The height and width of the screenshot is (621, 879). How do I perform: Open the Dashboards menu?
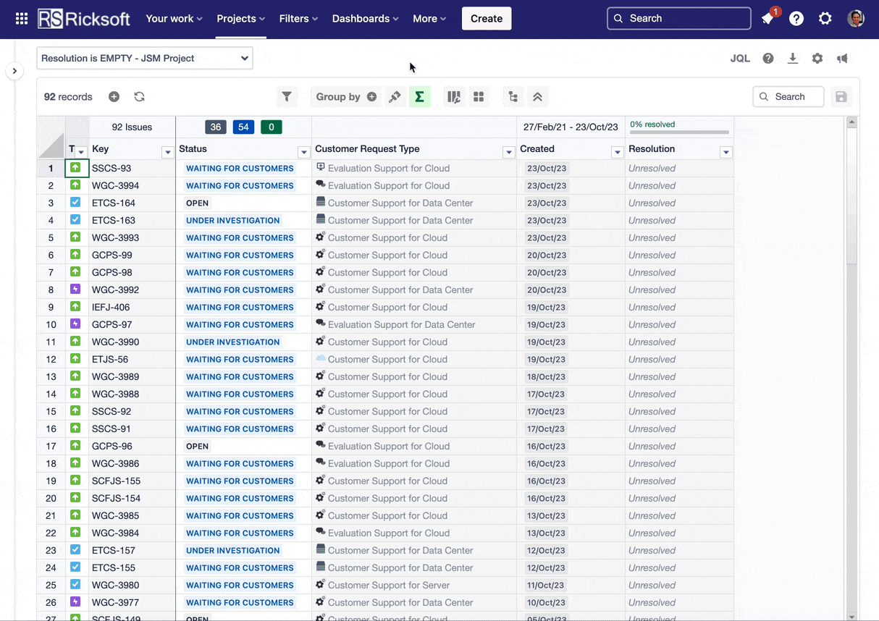(365, 19)
